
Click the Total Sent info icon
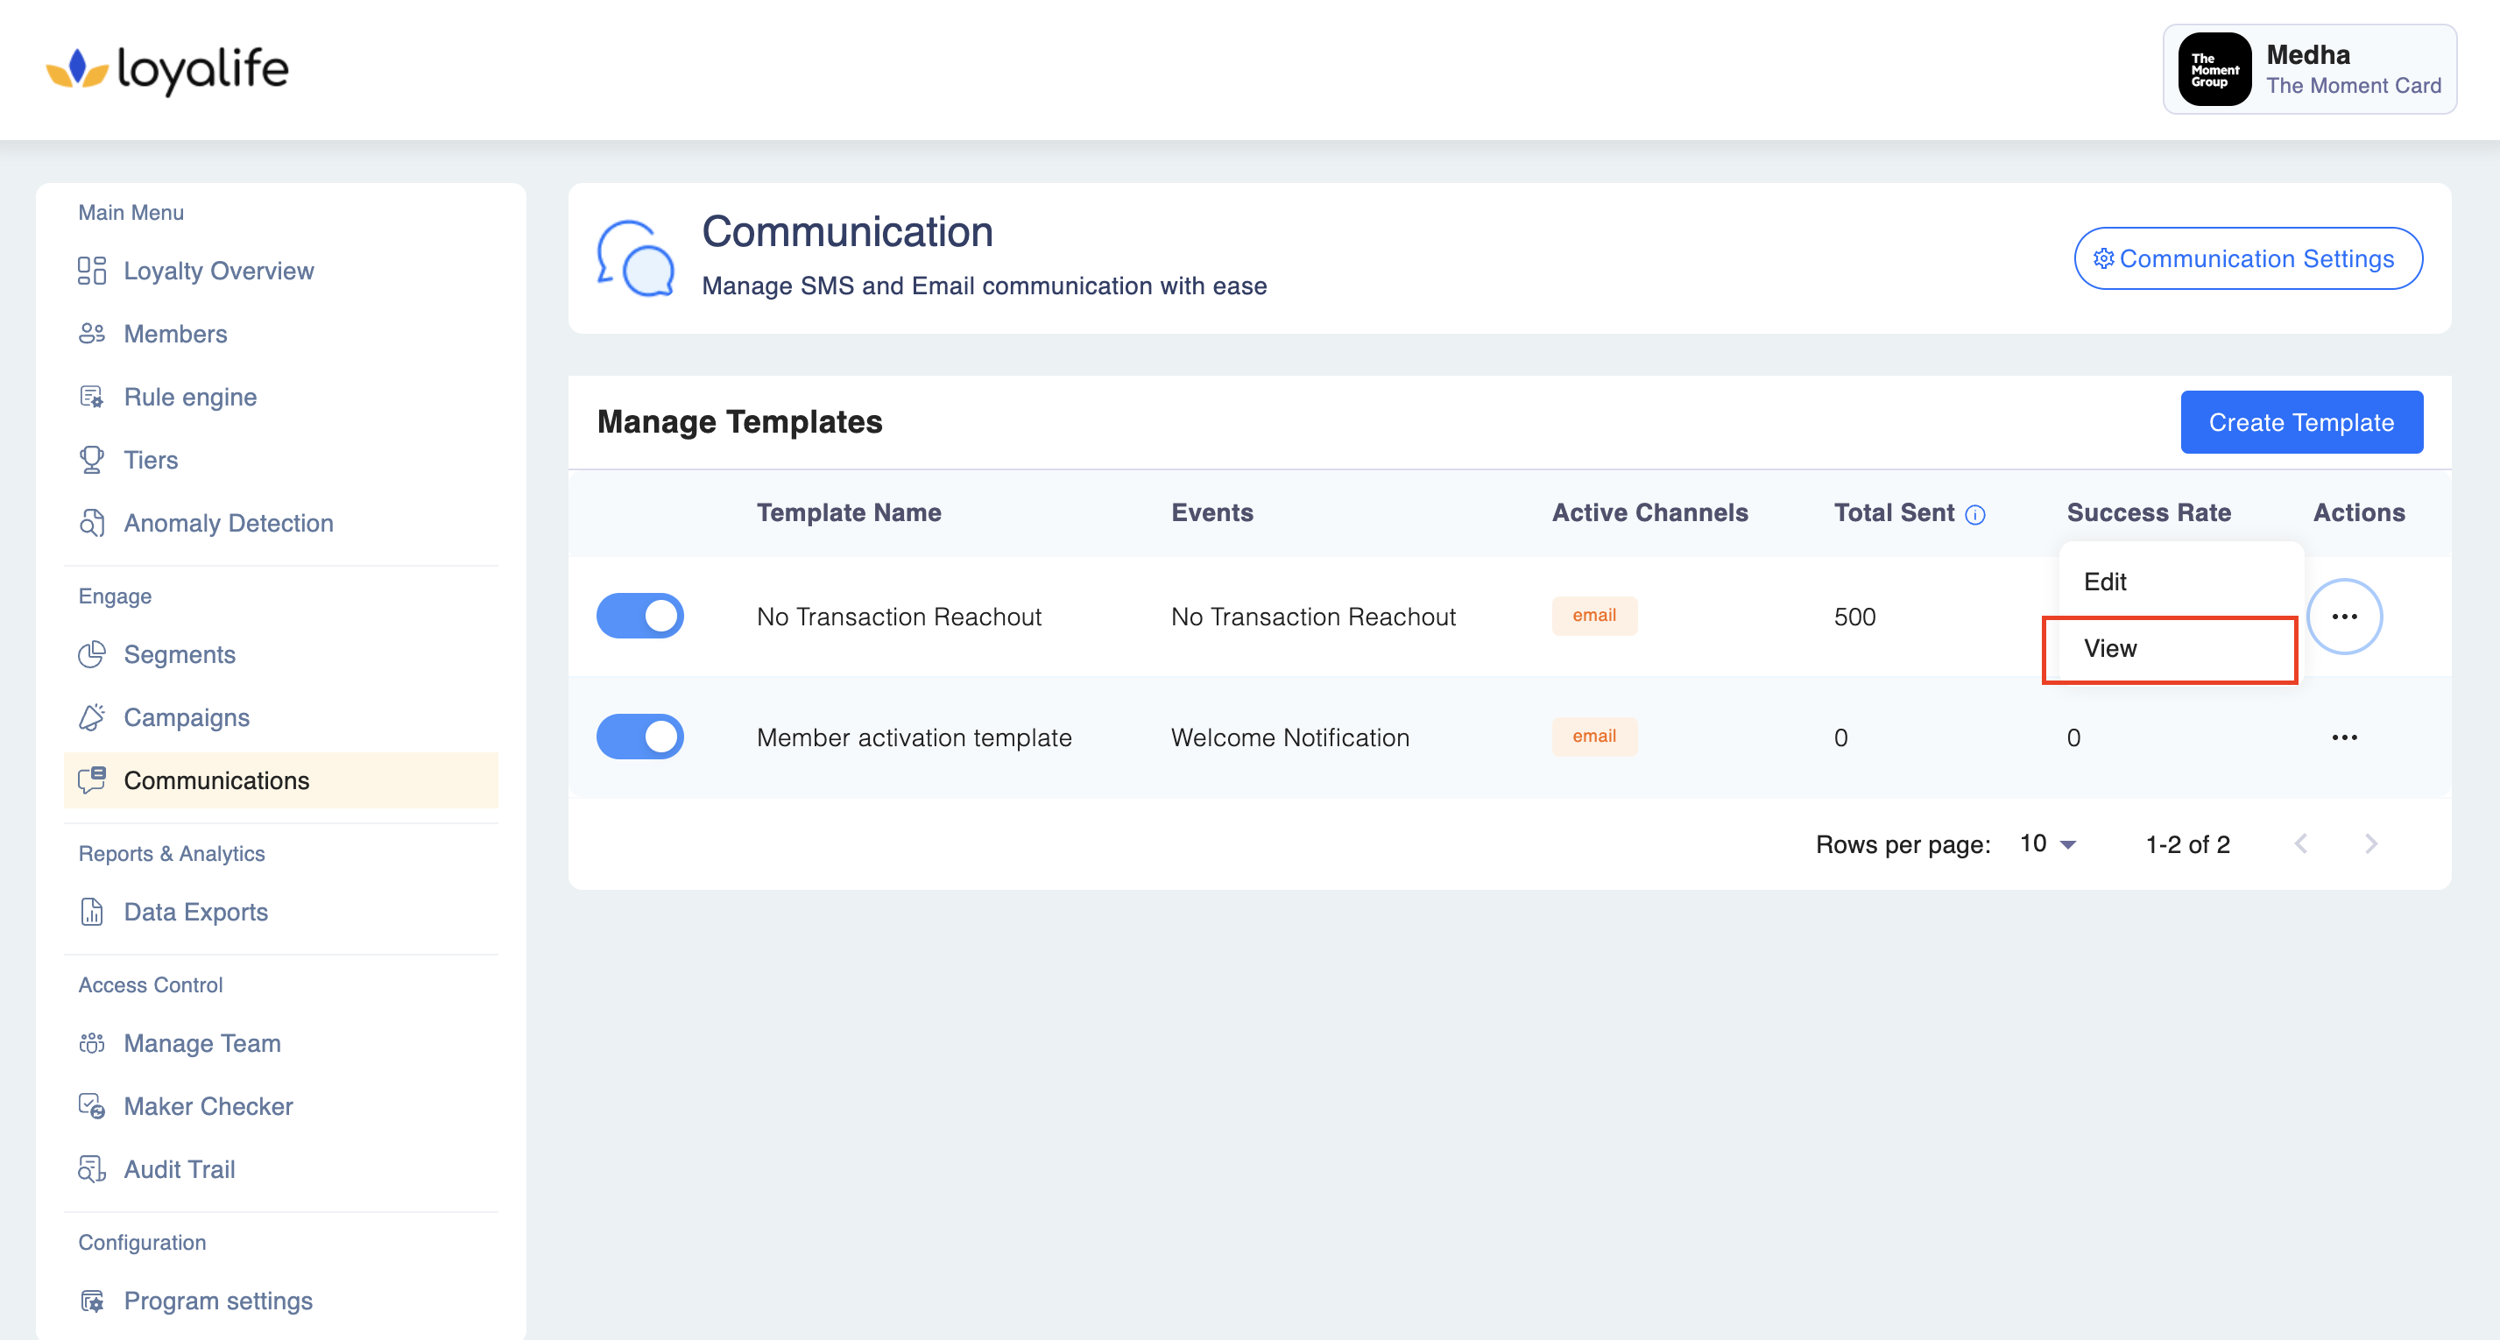(1975, 514)
